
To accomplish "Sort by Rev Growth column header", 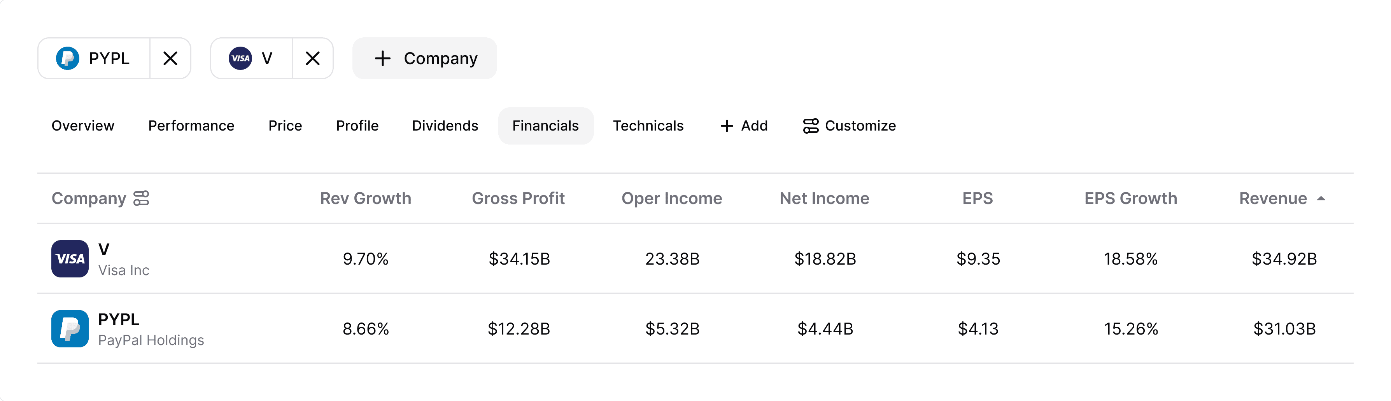I will (x=366, y=199).
